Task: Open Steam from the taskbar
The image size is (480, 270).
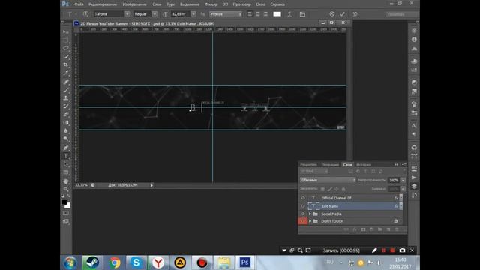Action: coord(92,262)
